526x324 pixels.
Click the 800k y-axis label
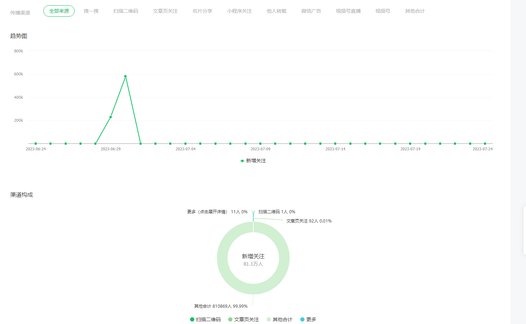click(18, 51)
